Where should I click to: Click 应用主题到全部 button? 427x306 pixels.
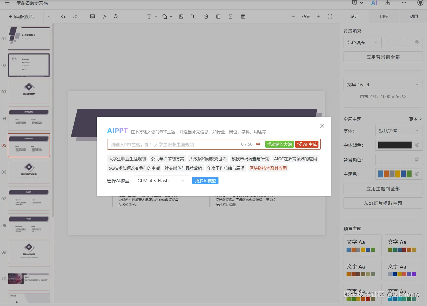click(x=383, y=188)
